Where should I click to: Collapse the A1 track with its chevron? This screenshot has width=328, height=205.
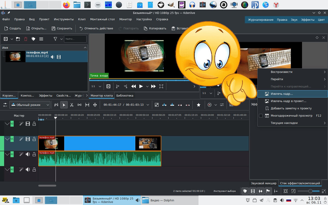point(7,154)
